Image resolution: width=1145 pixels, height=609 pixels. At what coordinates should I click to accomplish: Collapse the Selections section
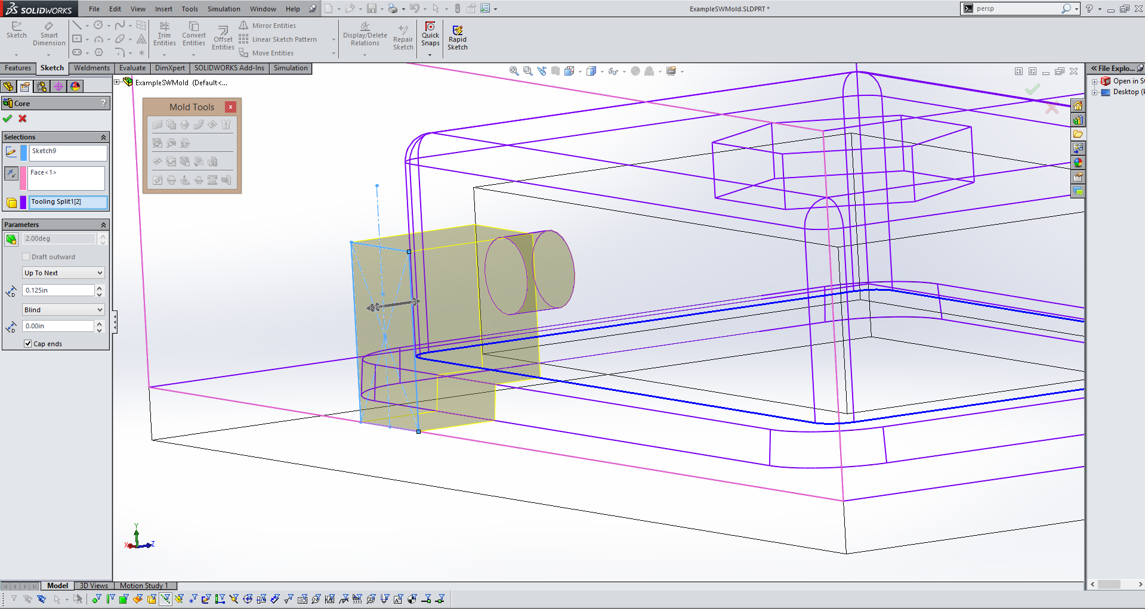coord(103,137)
